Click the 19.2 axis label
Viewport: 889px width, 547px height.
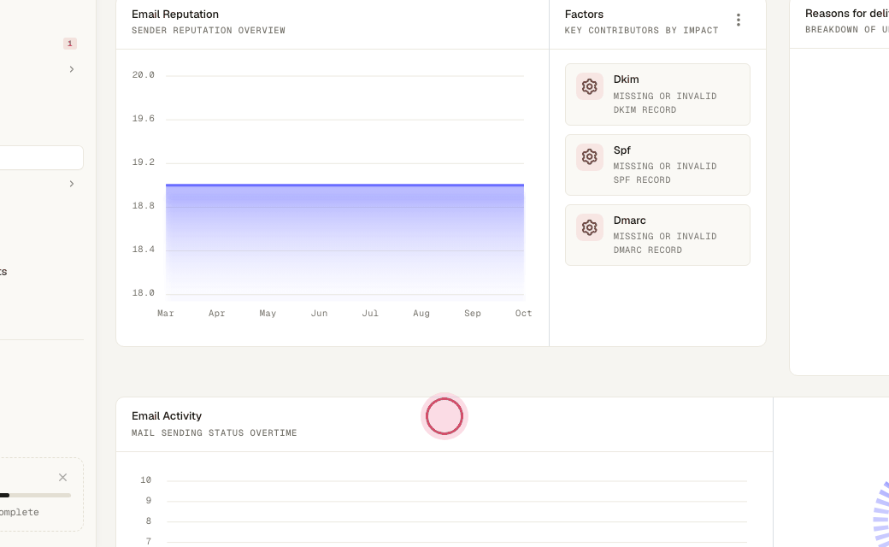(144, 162)
